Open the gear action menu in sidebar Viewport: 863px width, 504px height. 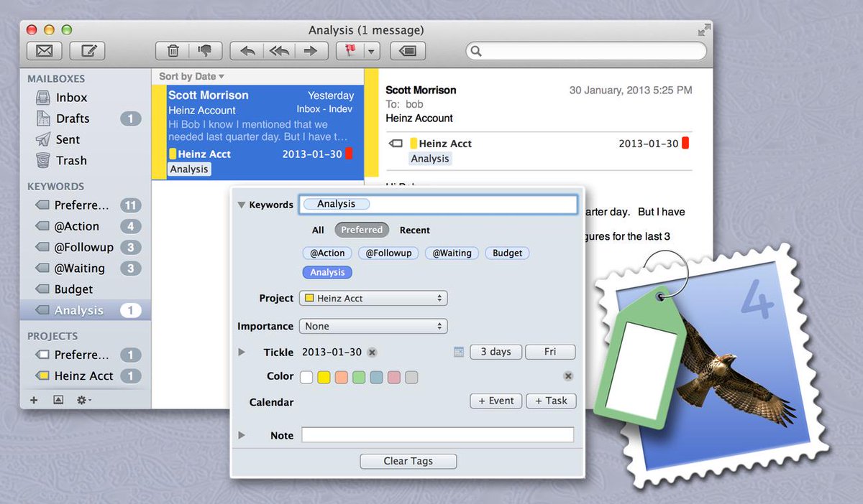[83, 400]
